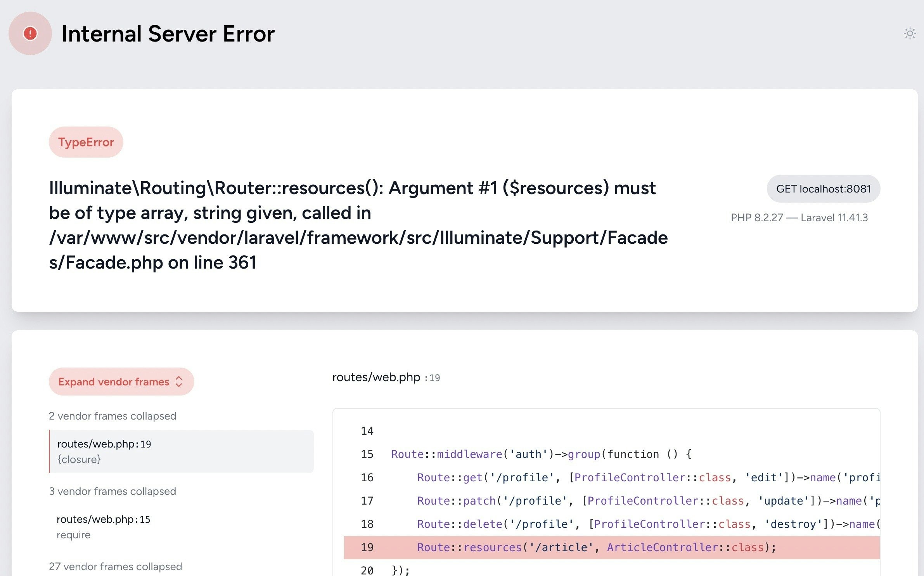Expand the 3 vendor frames collapsed group
924x576 pixels.
112,491
